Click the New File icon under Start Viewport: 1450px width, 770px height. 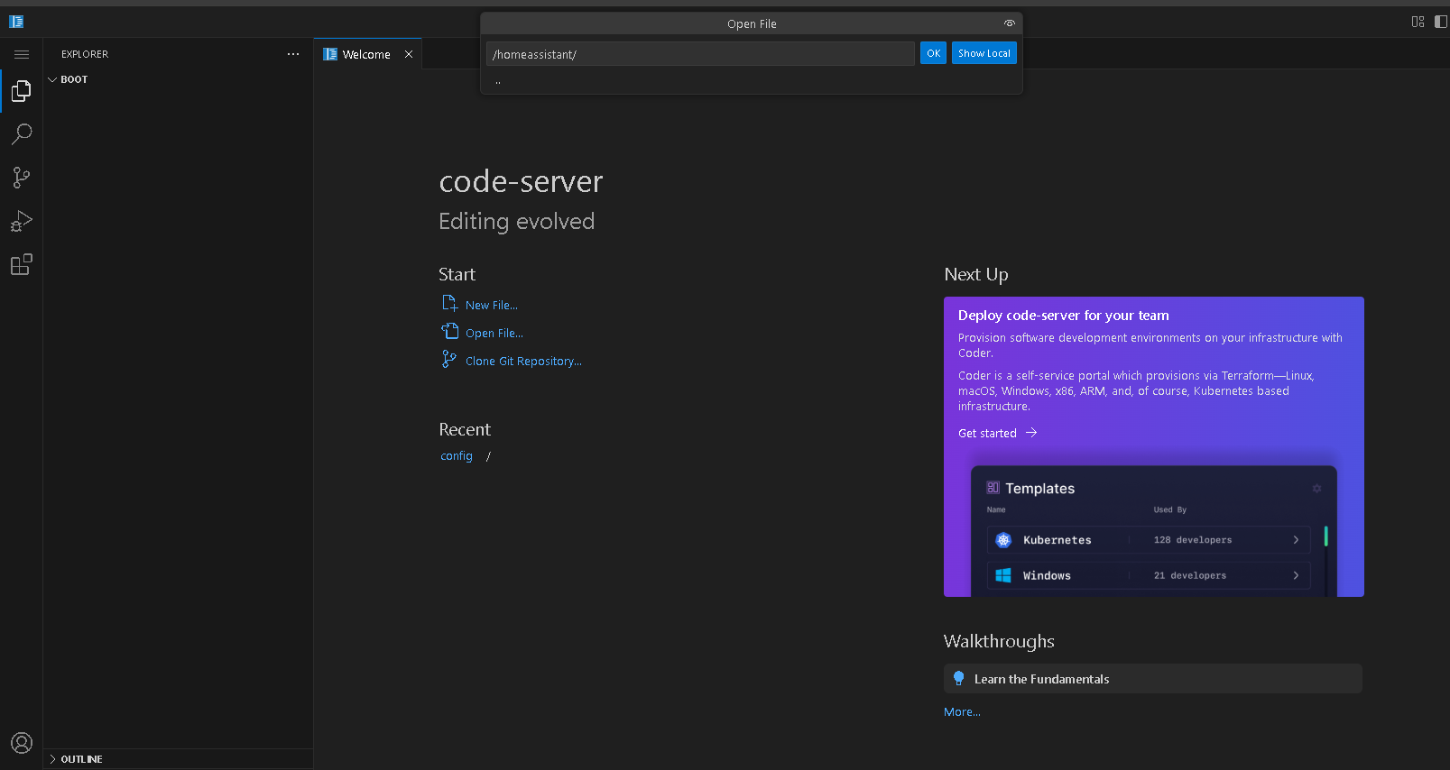pyautogui.click(x=449, y=303)
